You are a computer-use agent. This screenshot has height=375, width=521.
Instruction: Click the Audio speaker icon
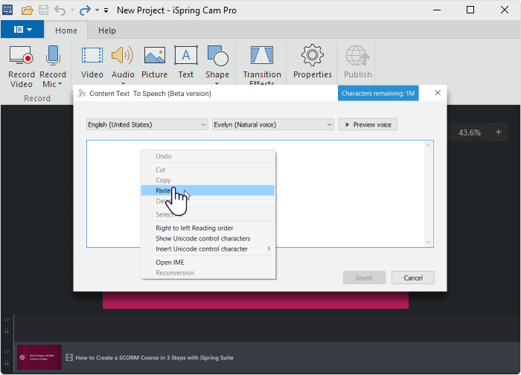pos(122,55)
